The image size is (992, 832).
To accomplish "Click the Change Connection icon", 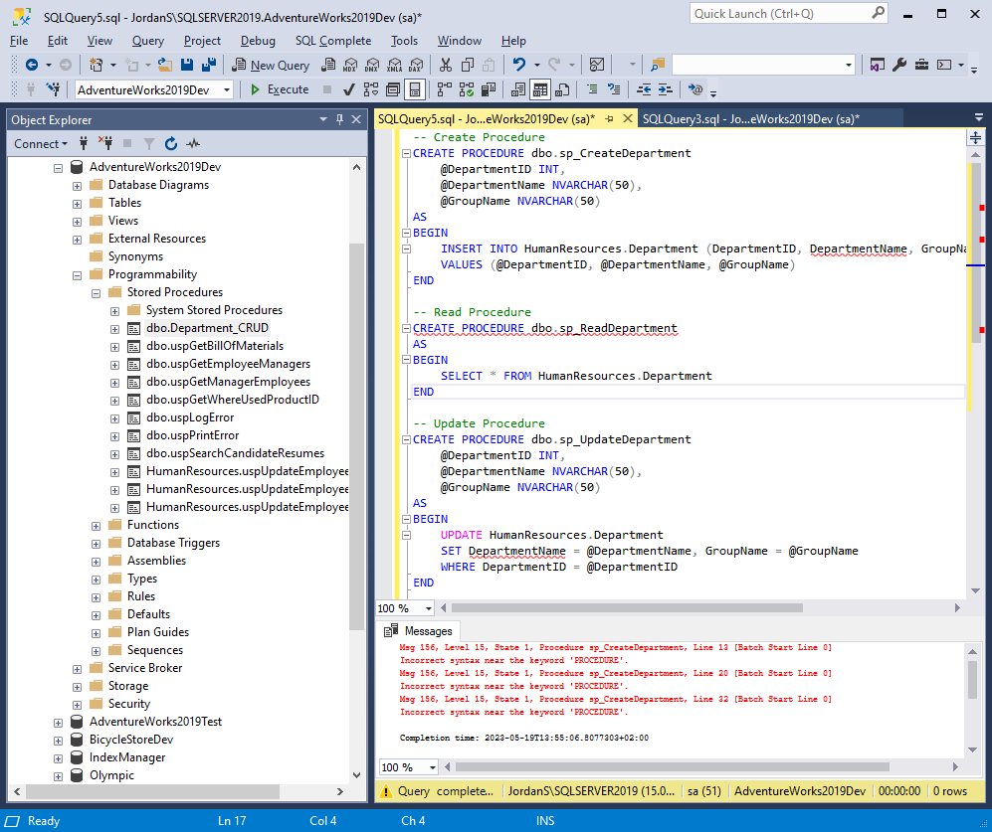I will [53, 89].
